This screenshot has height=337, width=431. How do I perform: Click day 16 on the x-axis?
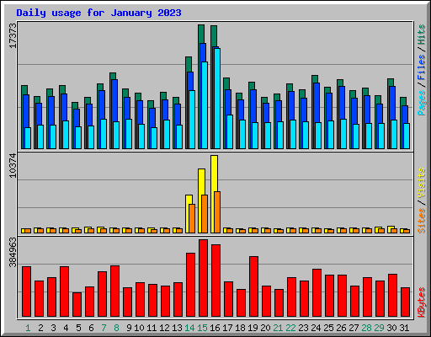pos(215,328)
